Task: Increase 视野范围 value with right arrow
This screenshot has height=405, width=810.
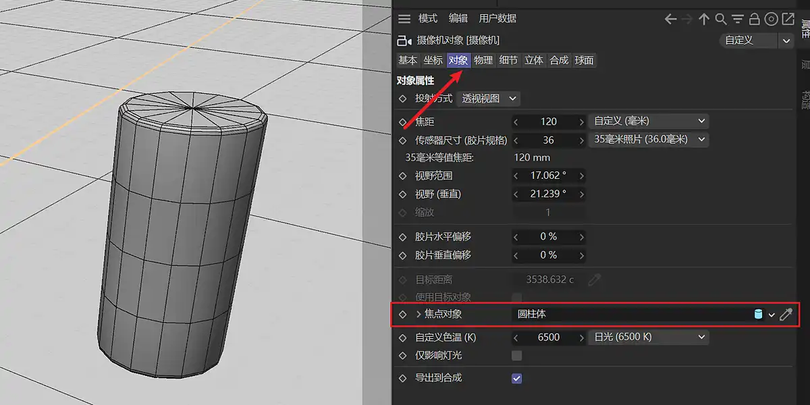Action: coord(581,175)
